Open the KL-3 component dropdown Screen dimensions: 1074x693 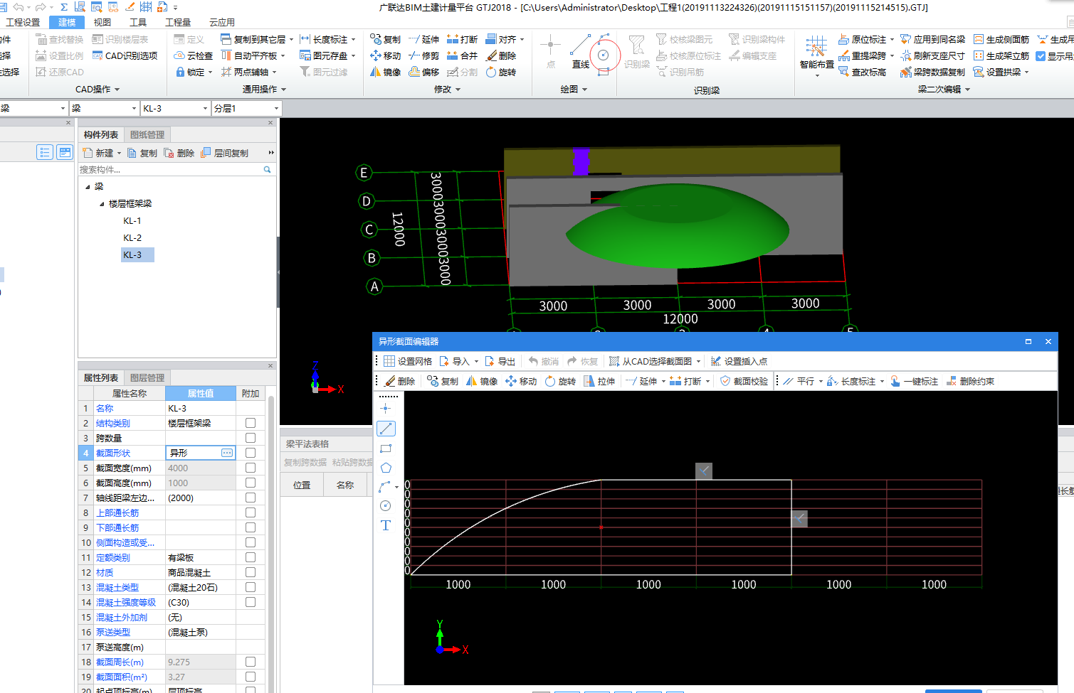point(205,109)
